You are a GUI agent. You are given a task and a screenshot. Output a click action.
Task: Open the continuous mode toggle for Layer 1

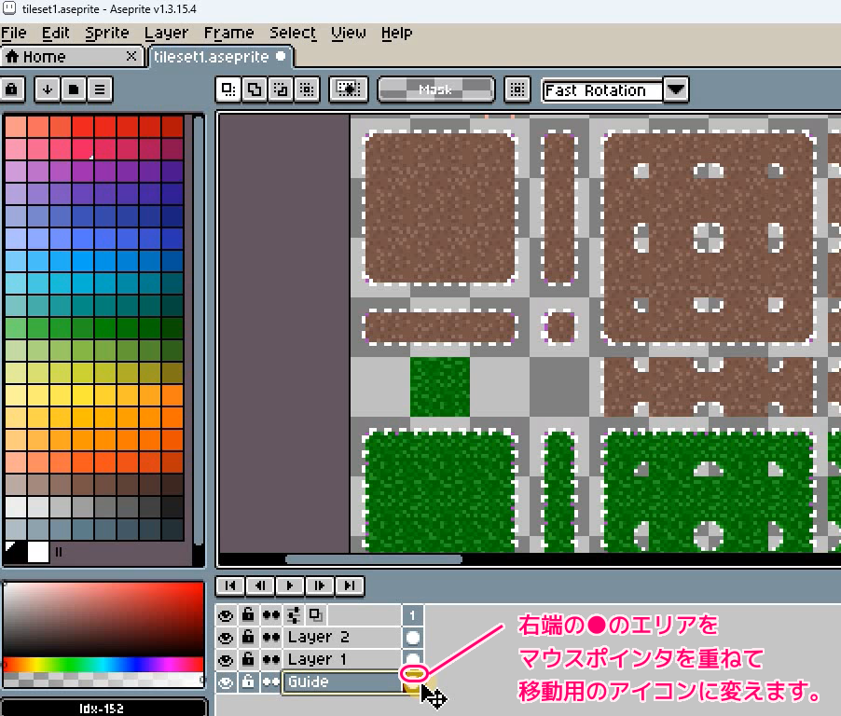point(271,659)
